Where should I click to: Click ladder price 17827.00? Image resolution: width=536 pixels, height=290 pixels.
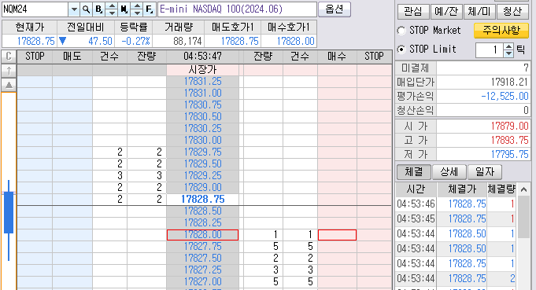(x=203, y=282)
